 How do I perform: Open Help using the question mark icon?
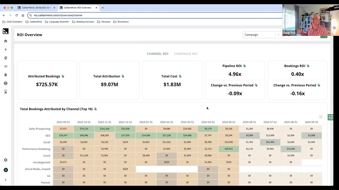tap(6, 83)
